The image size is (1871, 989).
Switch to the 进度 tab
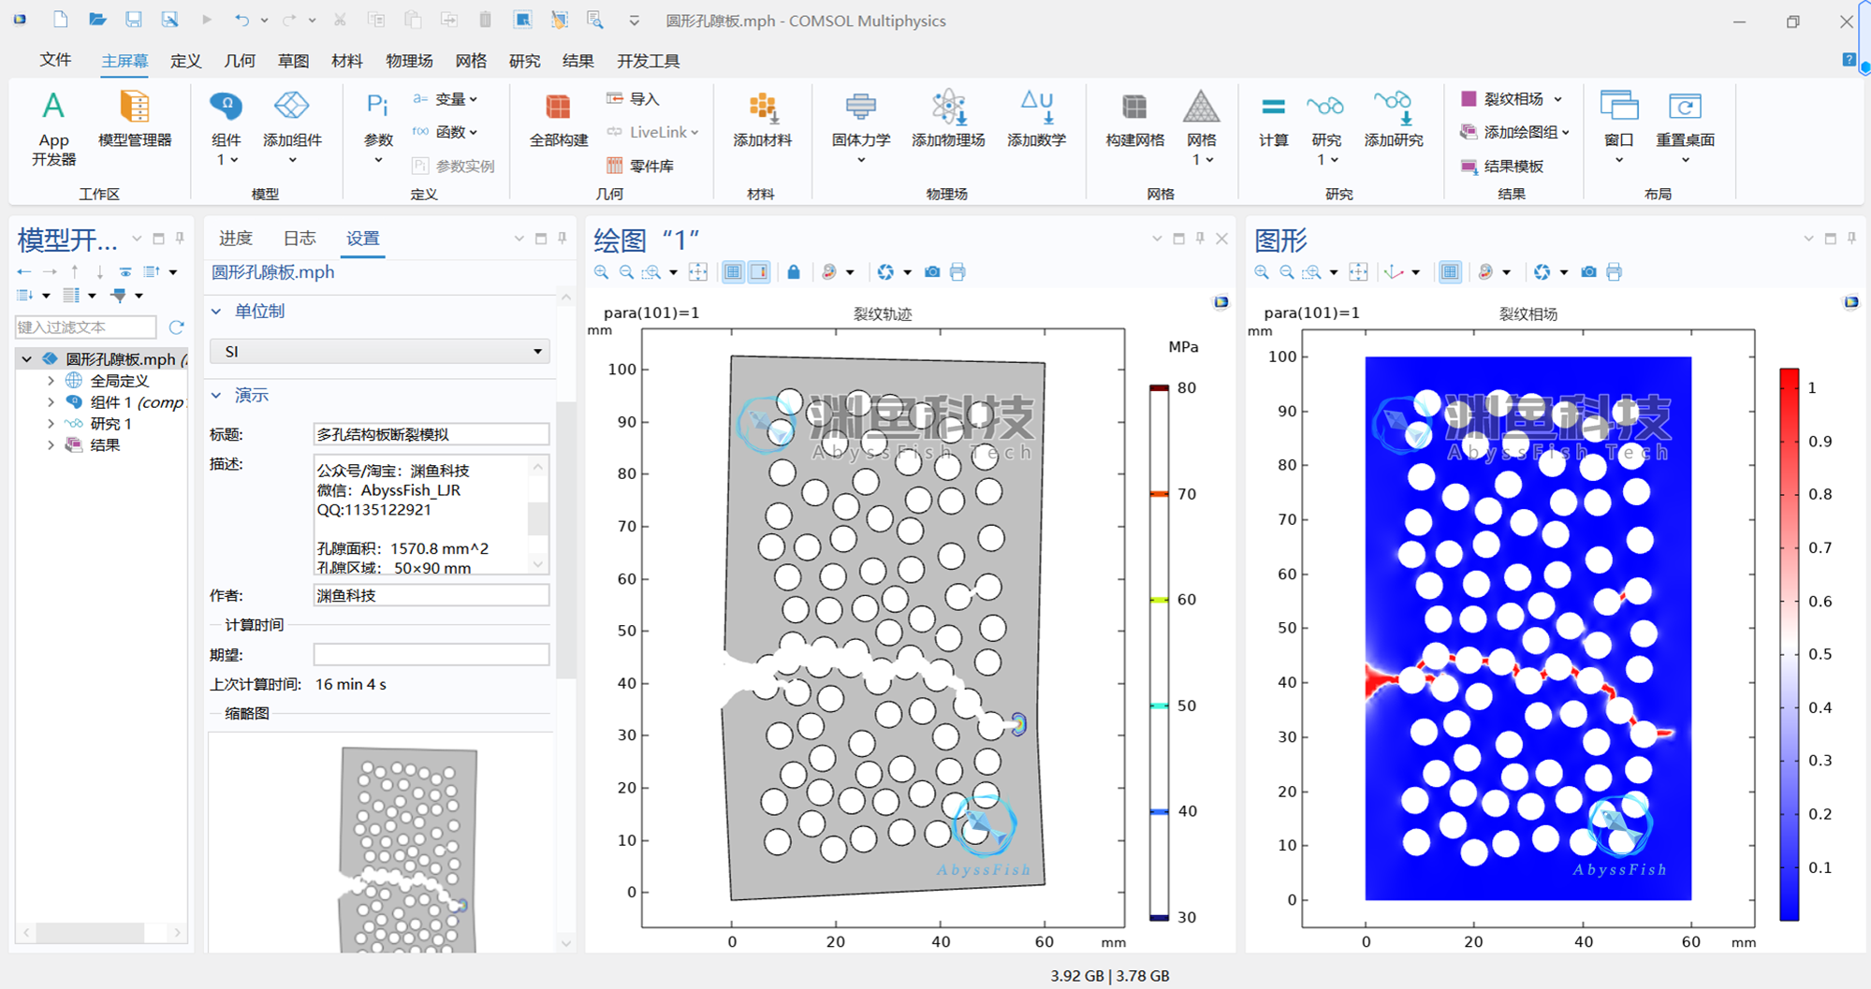[236, 238]
